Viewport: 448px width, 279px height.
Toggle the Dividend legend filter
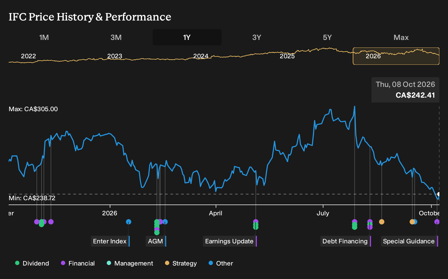click(x=32, y=263)
